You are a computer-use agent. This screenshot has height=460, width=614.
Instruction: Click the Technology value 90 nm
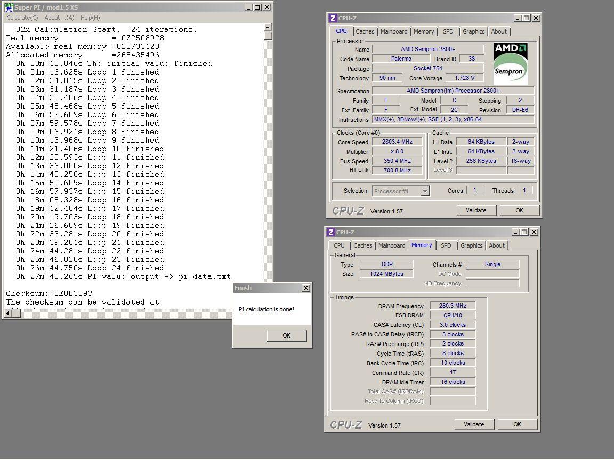387,78
